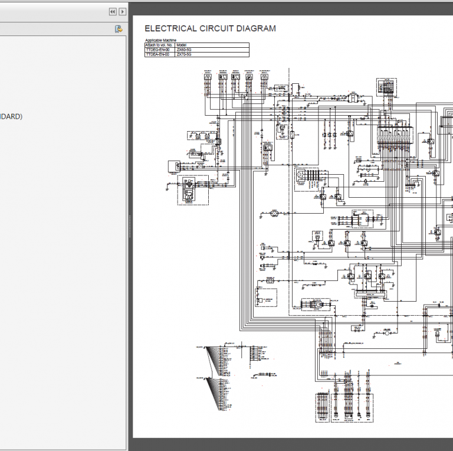Click the "ELECTRICAL CIRCUIT DIAGRAM" page title
The height and width of the screenshot is (451, 453).
pyautogui.click(x=210, y=28)
